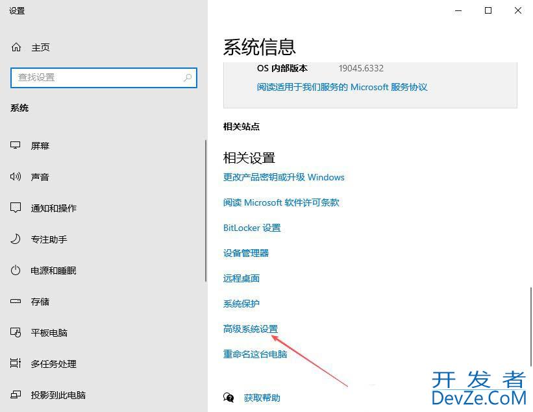This screenshot has height=412, width=533.
Task: Open Advanced system settings (高级系统设置) link
Action: point(251,329)
